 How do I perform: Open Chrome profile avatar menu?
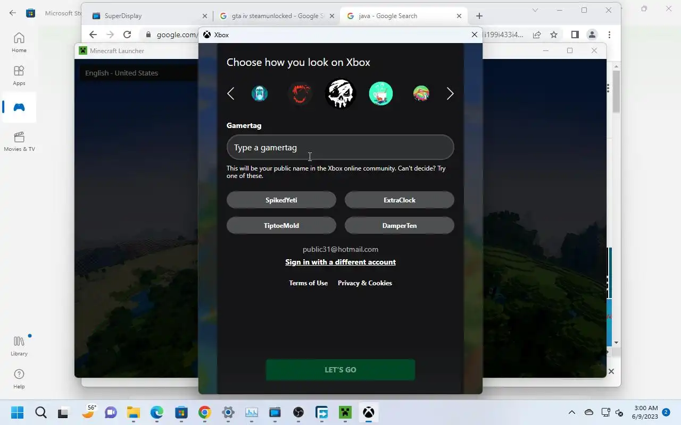click(x=592, y=35)
